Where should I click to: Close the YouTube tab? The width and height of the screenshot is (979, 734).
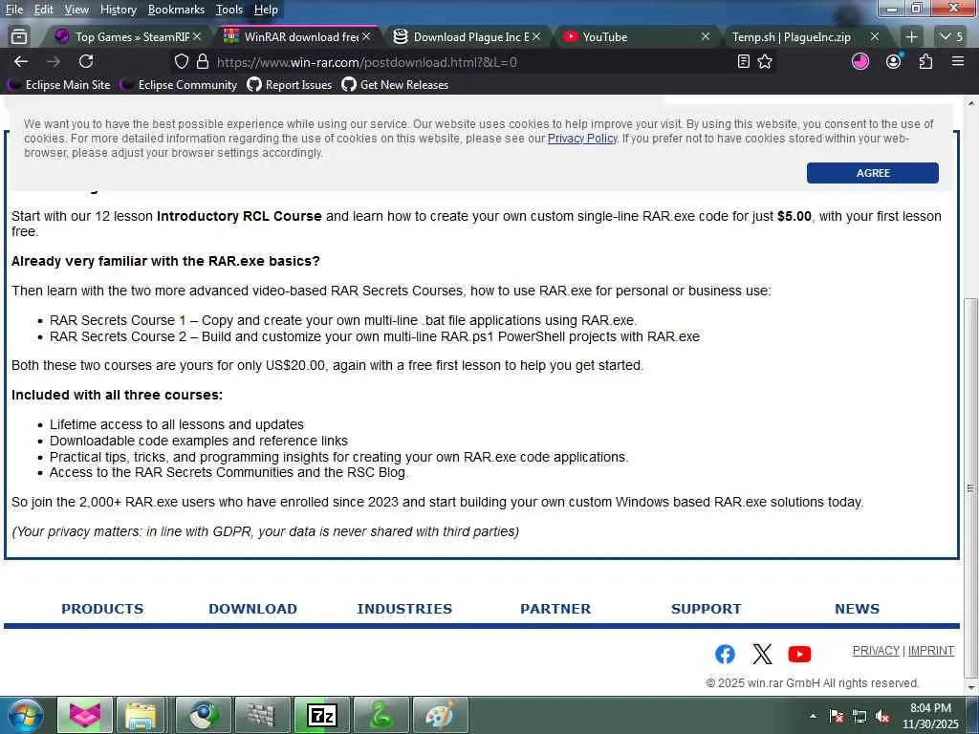pos(705,37)
